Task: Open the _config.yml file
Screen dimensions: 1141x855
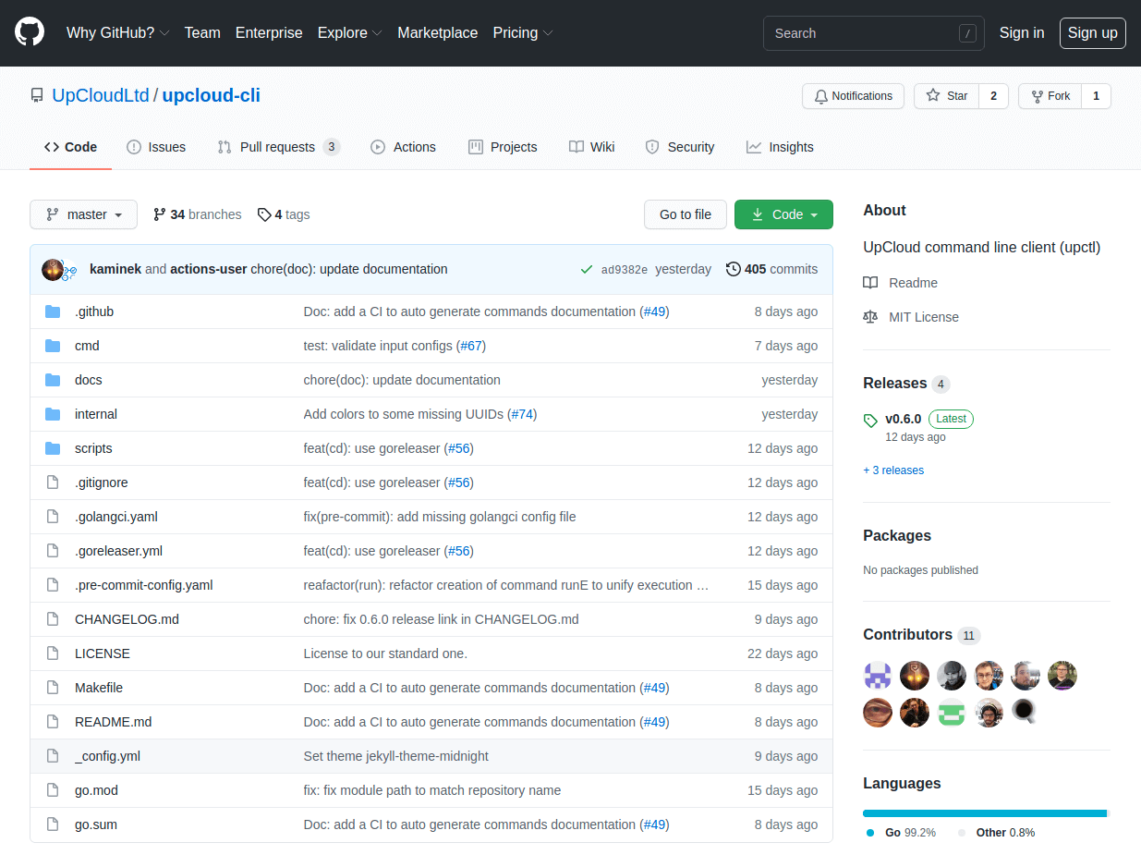Action: 107,756
